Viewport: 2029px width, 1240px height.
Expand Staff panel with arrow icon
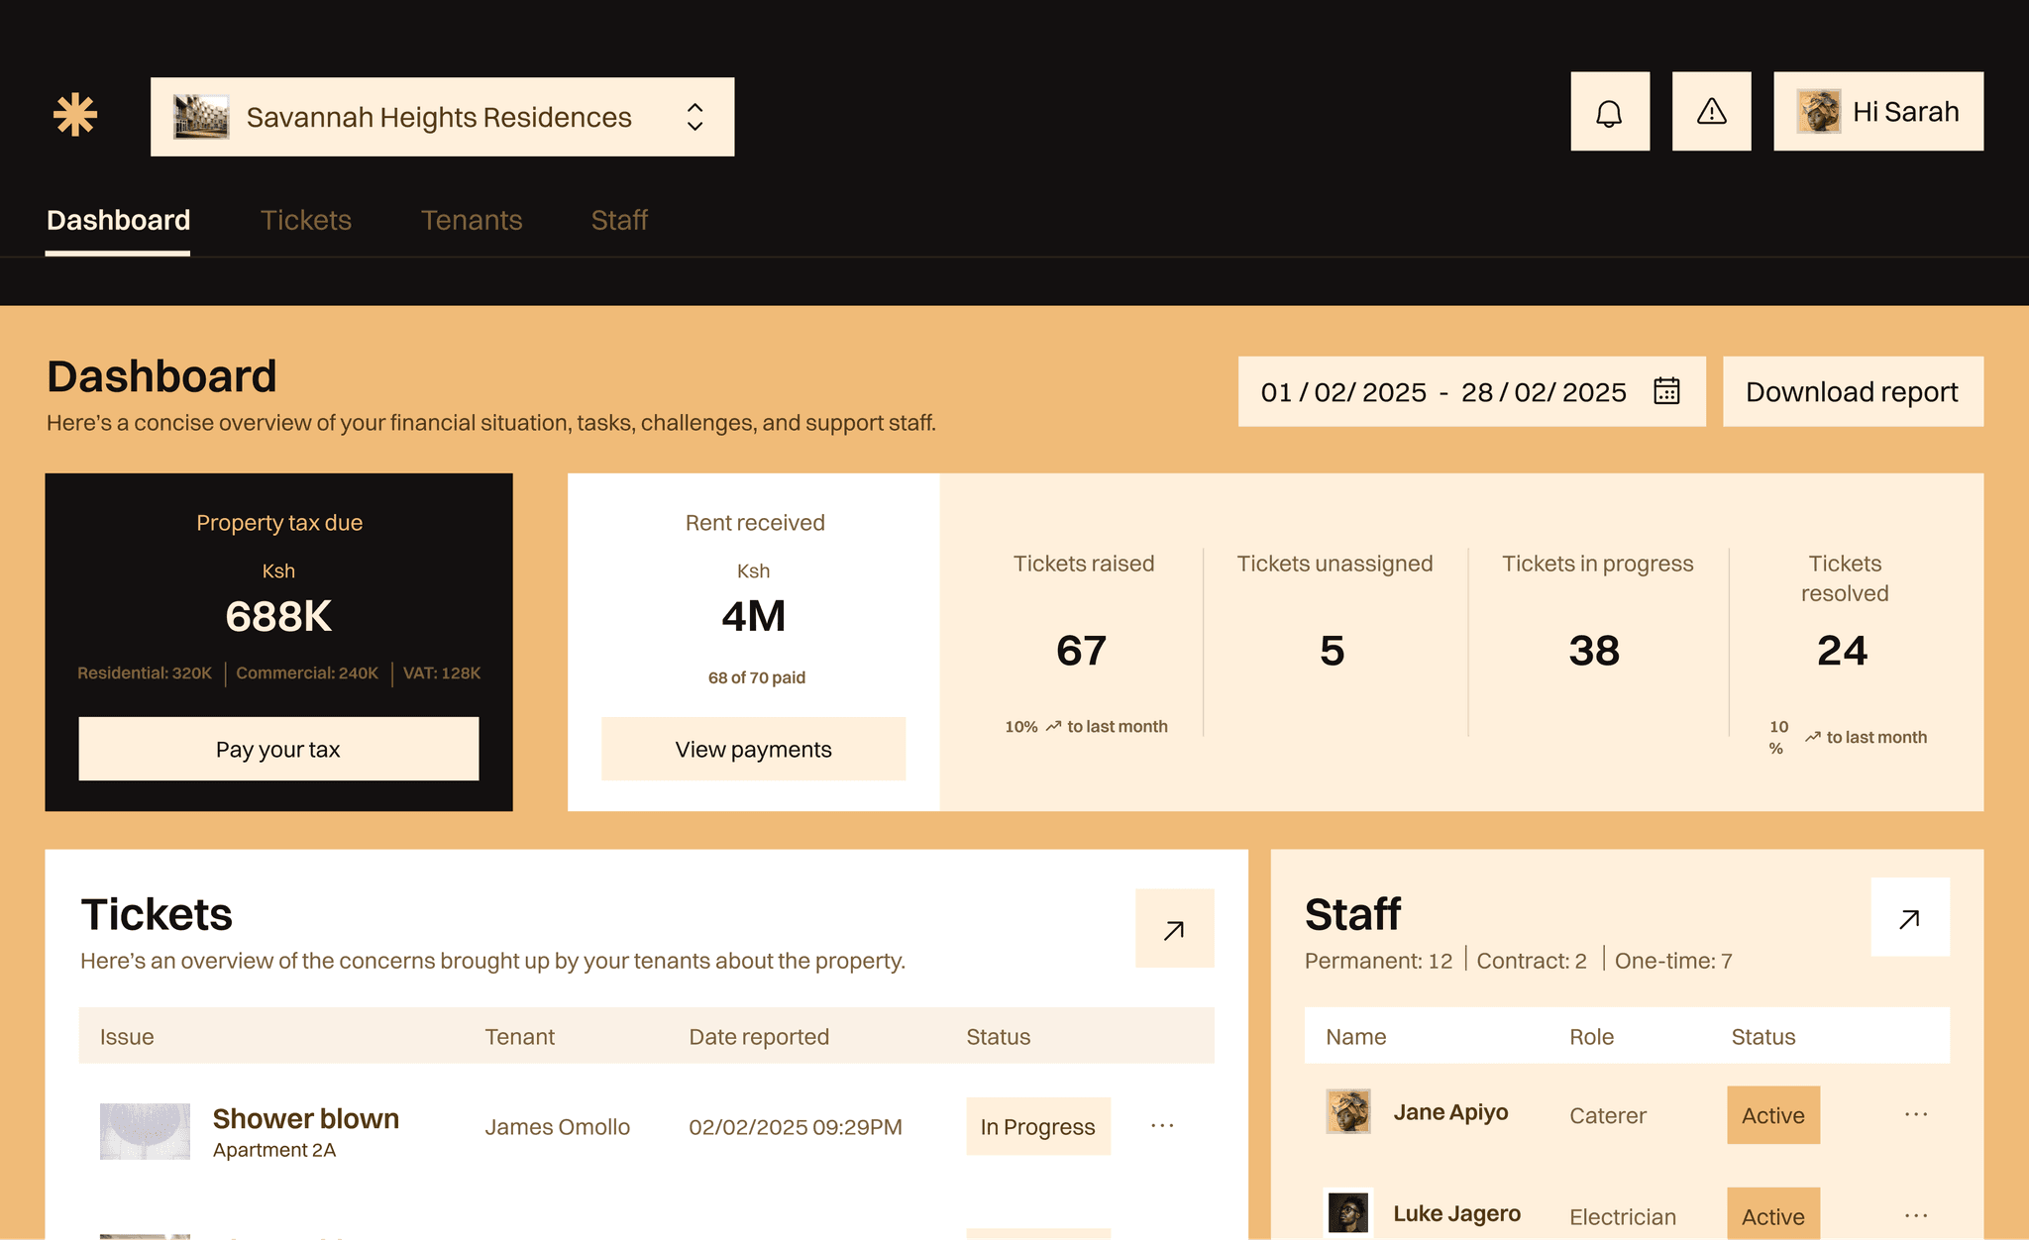1909,918
